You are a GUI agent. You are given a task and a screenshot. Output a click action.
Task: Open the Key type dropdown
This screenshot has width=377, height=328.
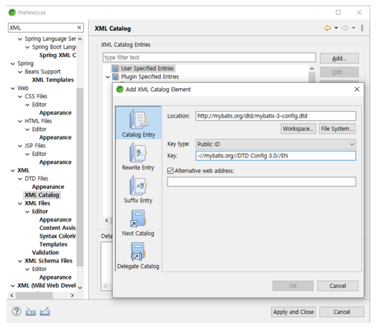coord(275,144)
